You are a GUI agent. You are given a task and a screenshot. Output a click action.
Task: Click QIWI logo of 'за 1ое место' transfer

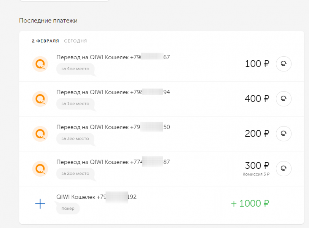pos(40,99)
